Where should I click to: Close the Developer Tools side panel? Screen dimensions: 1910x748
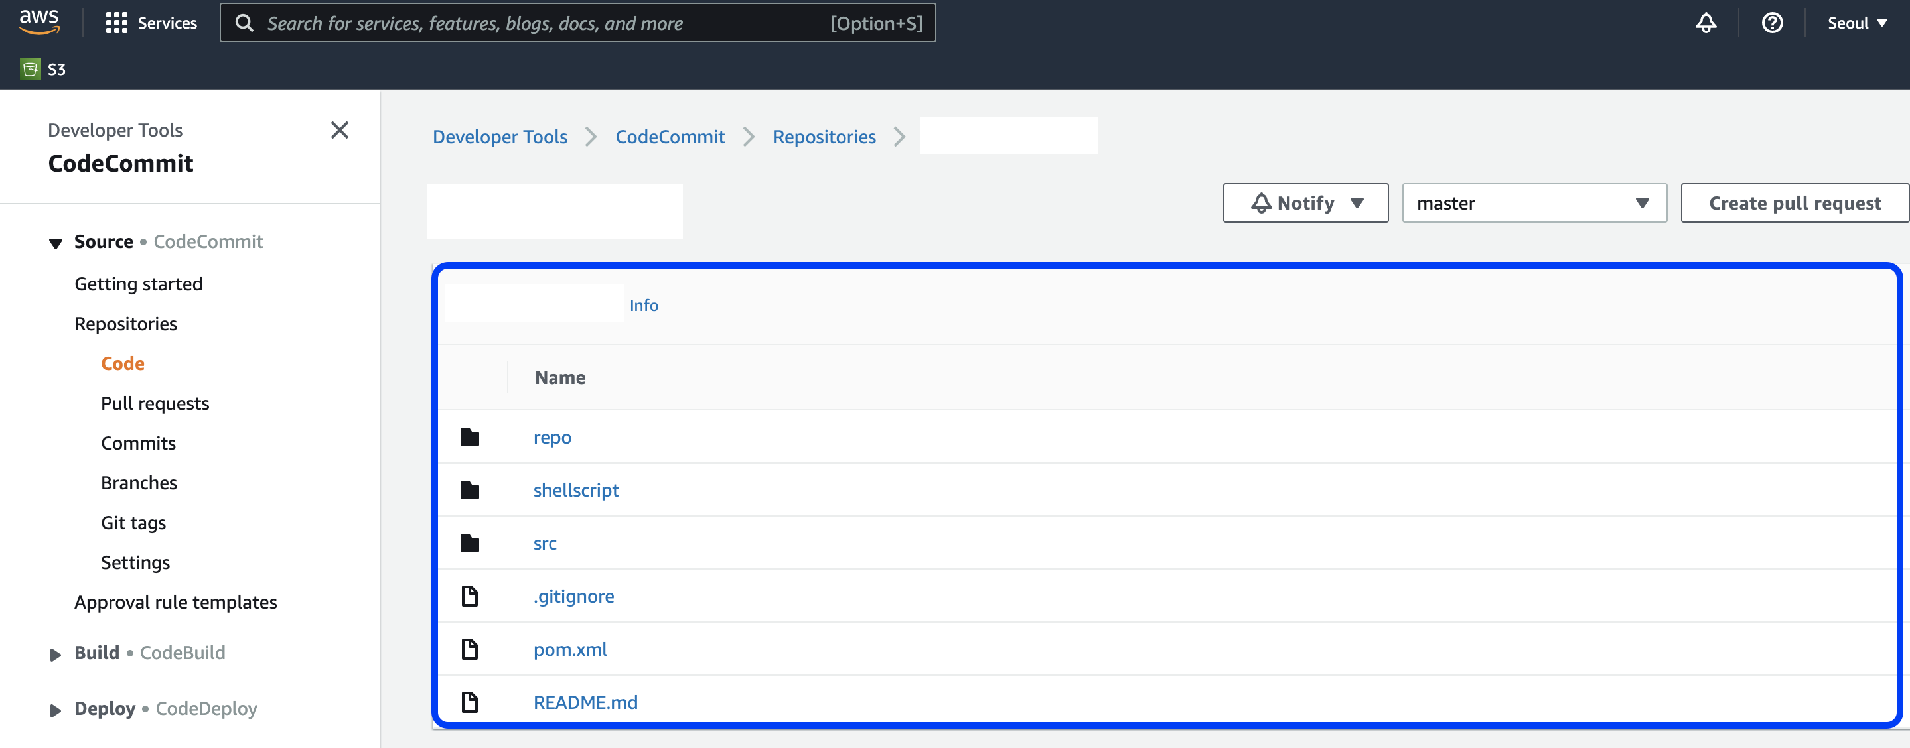click(340, 131)
